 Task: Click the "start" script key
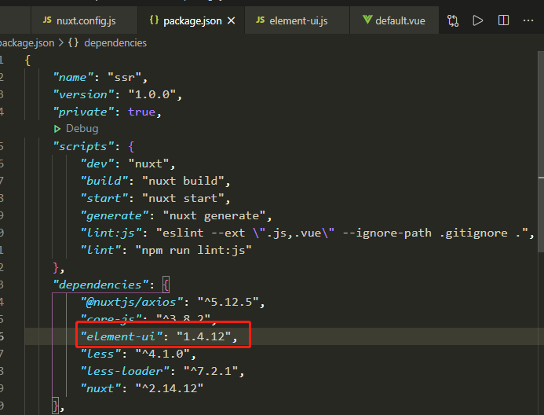(x=104, y=198)
